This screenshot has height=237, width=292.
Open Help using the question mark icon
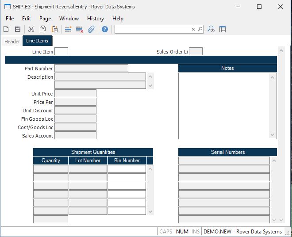click(105, 29)
